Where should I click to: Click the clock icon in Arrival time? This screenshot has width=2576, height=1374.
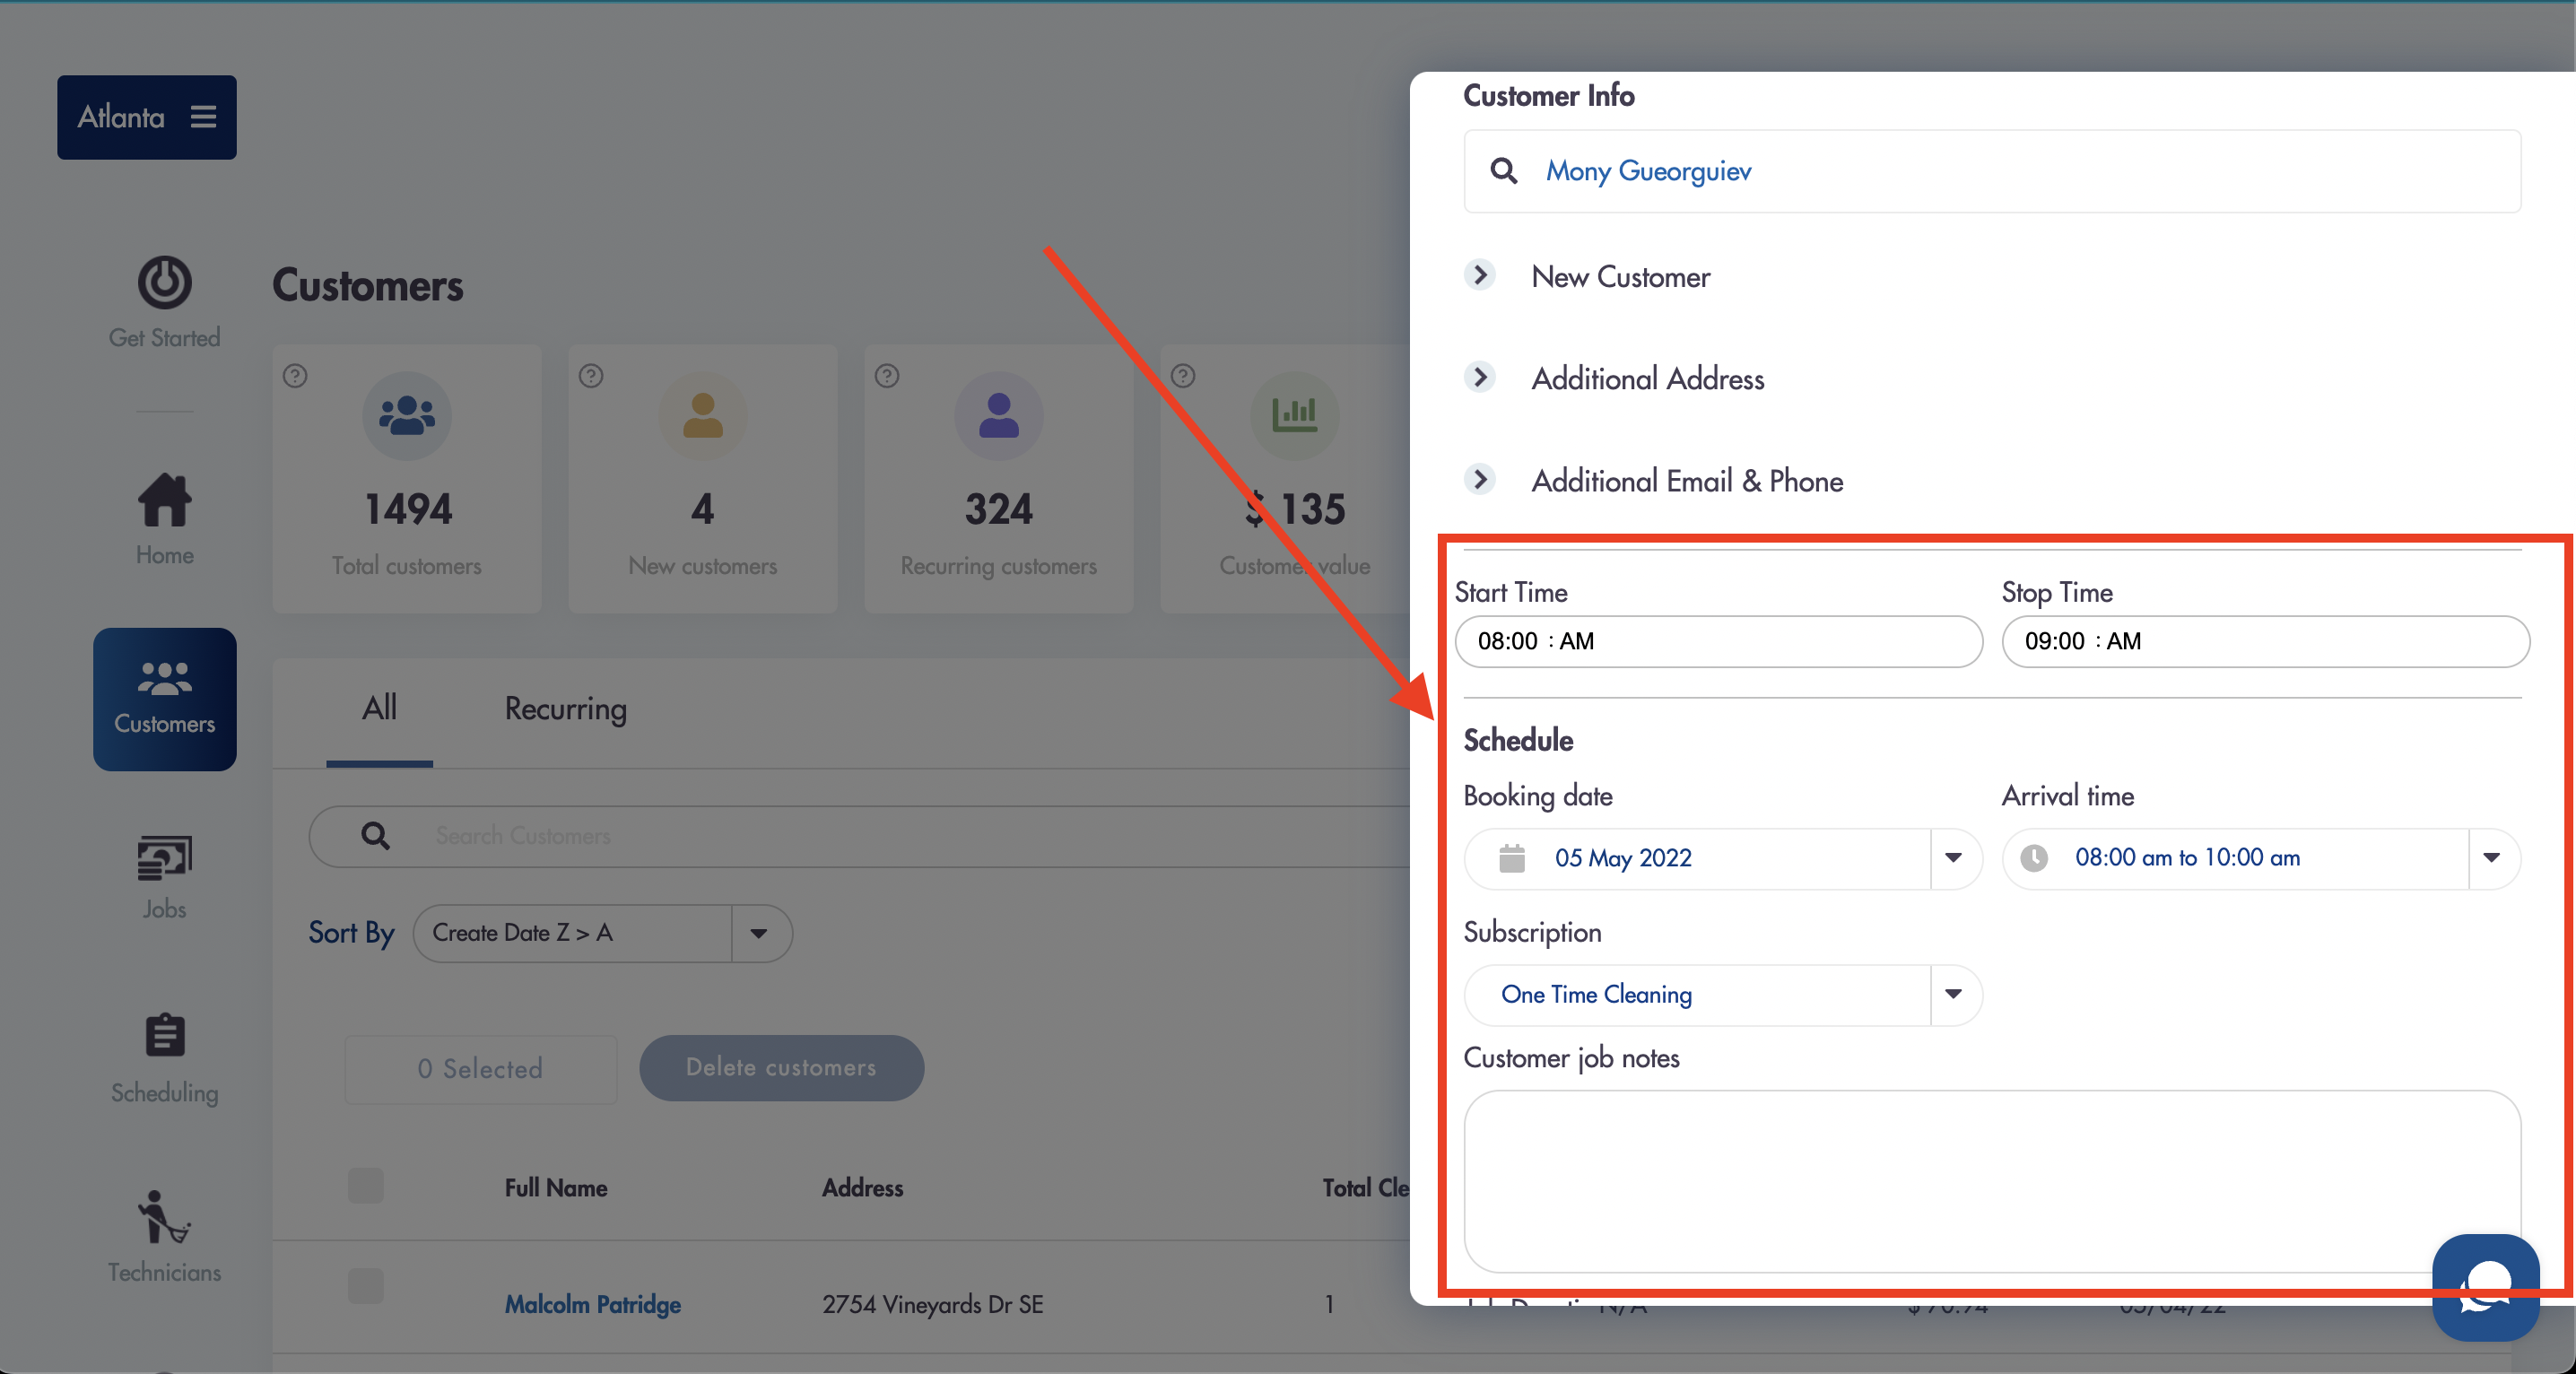2034,858
